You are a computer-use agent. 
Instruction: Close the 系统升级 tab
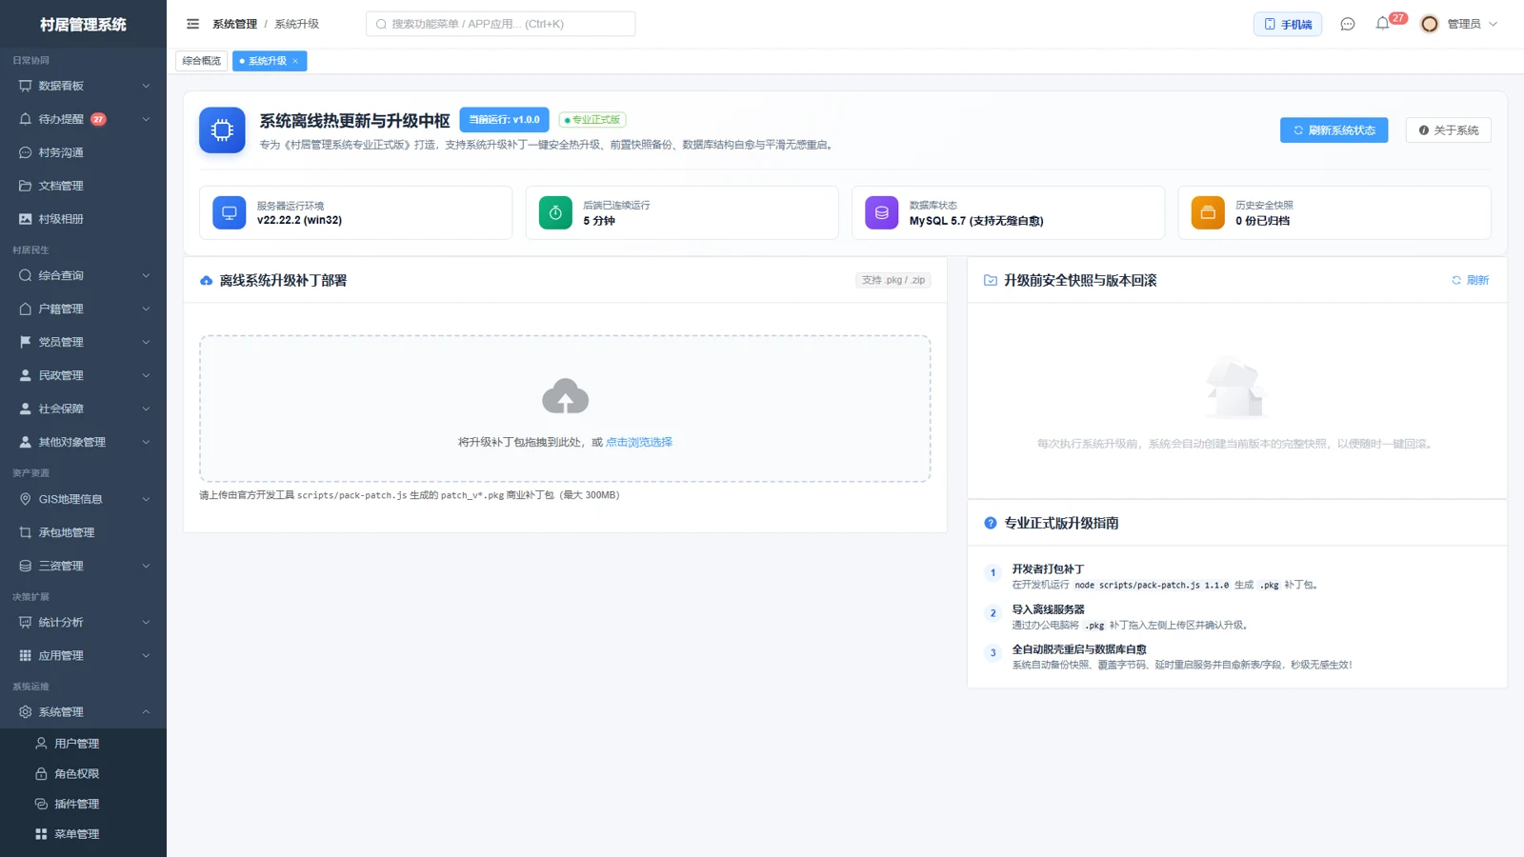click(295, 61)
